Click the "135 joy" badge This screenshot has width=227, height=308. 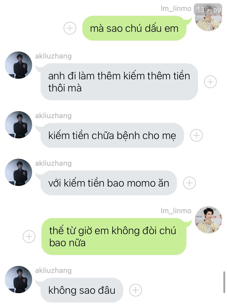(x=208, y=9)
